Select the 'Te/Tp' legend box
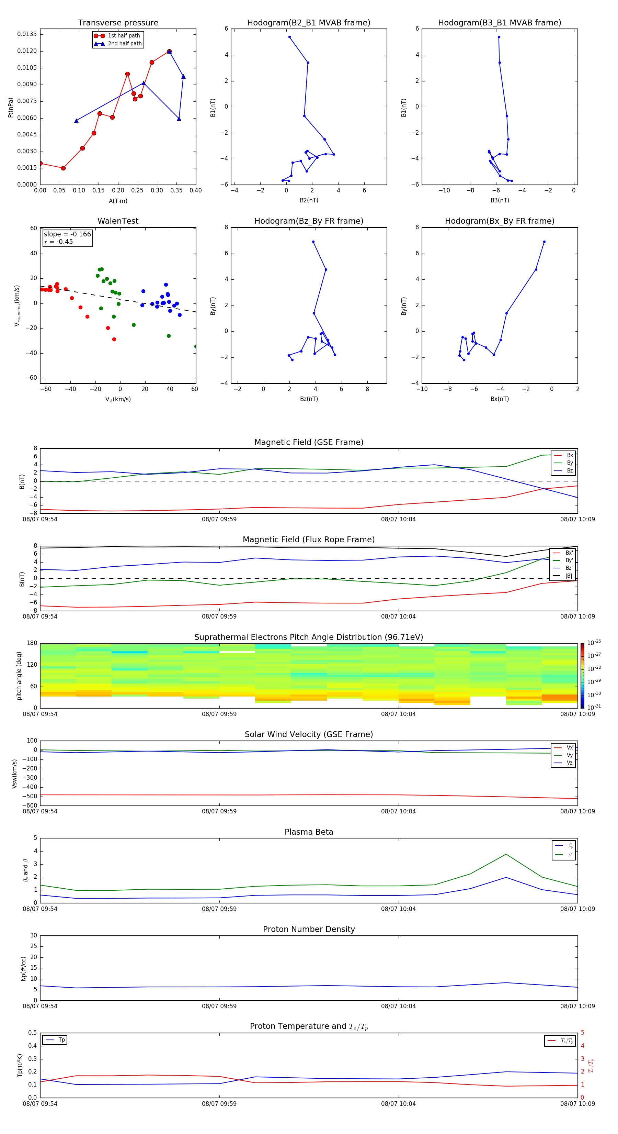This screenshot has height=1134, width=618. point(560,1041)
